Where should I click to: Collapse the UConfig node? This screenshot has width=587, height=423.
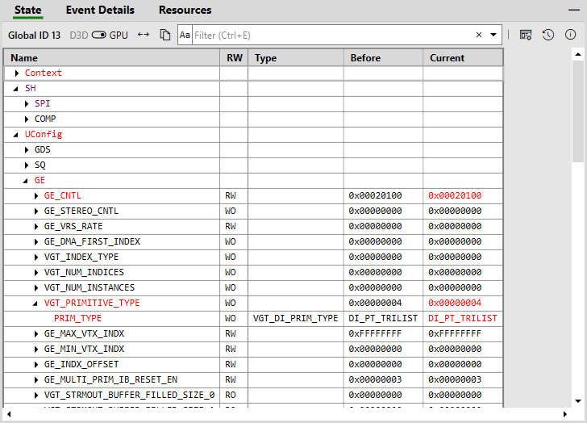(16, 135)
